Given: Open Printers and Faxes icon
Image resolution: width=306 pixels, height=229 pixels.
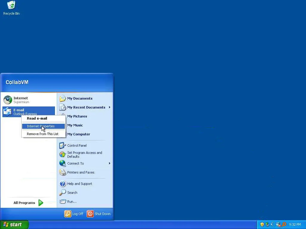Looking at the screenshot, I should coord(62,172).
